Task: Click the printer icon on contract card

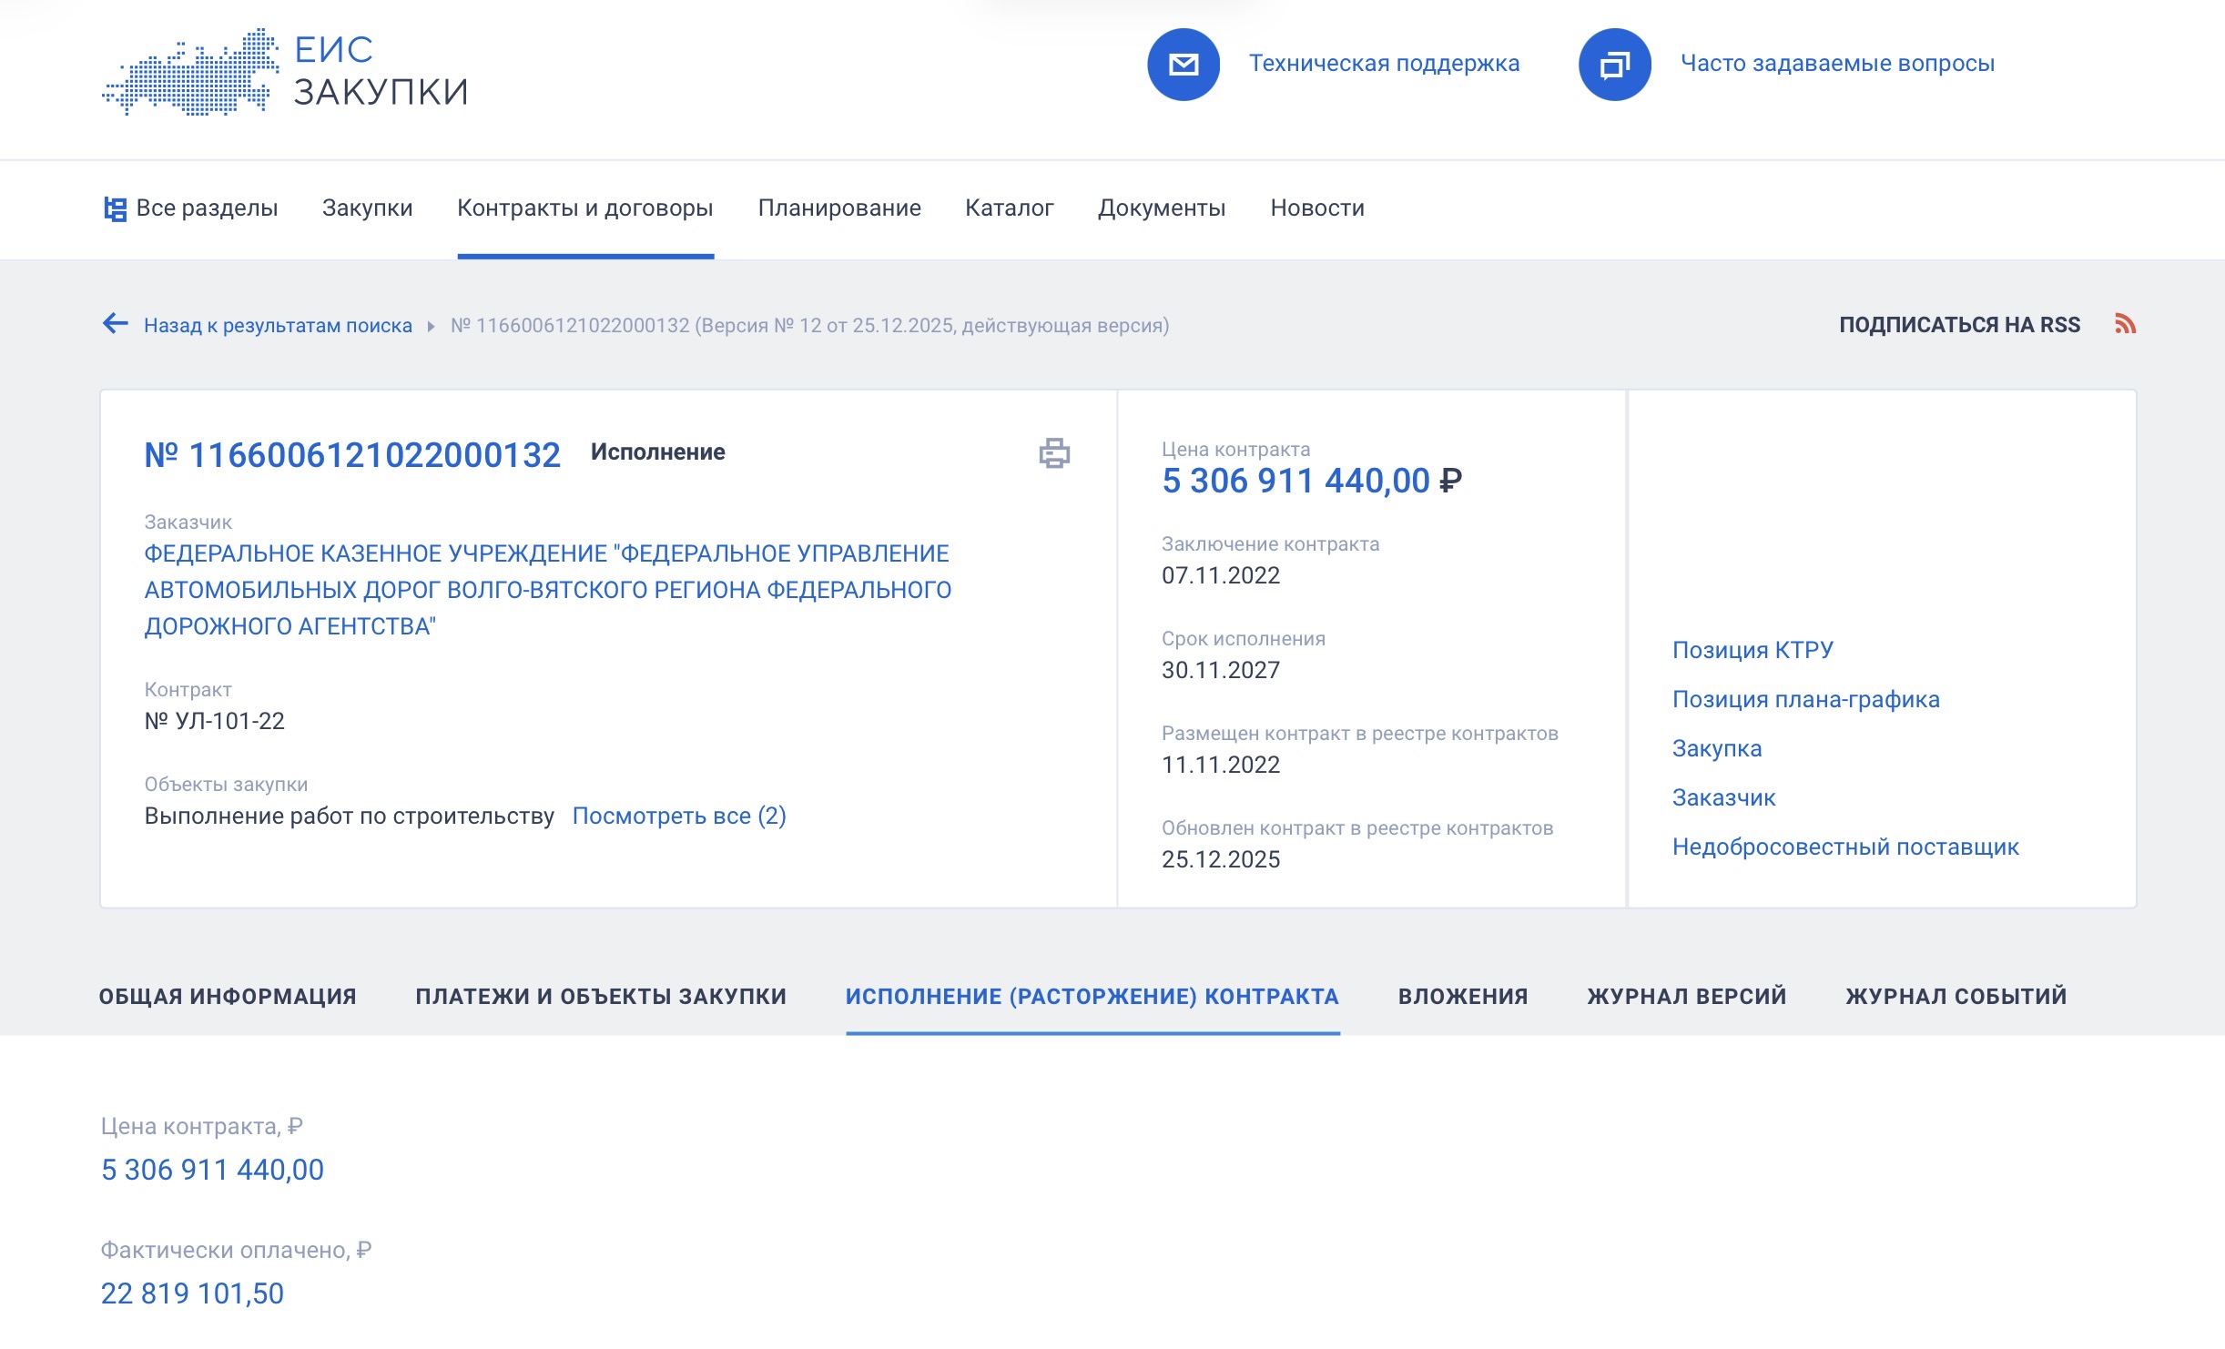Action: [1053, 452]
